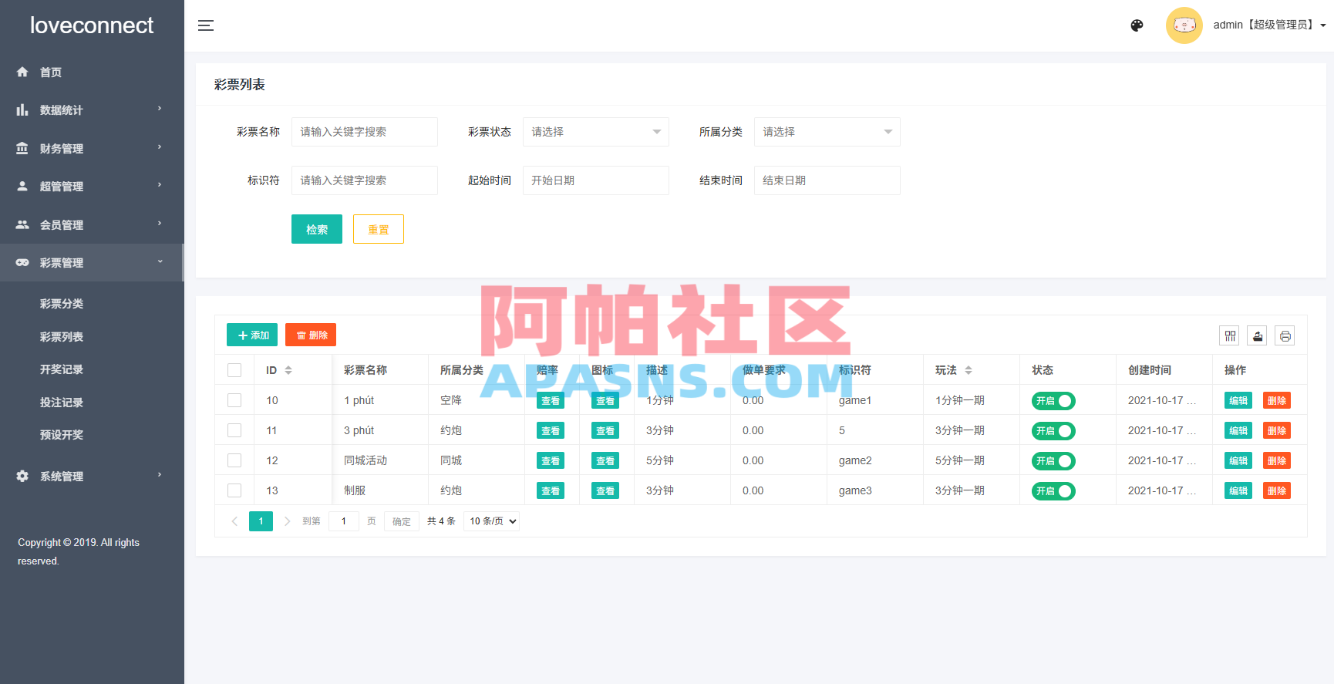Click the gamepad icon for 彩票管理
1334x684 pixels.
pos(22,262)
